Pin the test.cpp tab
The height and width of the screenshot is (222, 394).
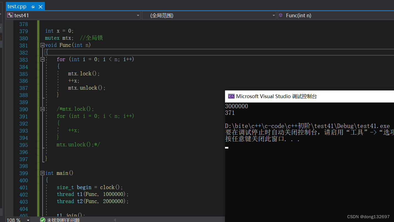tap(33, 7)
